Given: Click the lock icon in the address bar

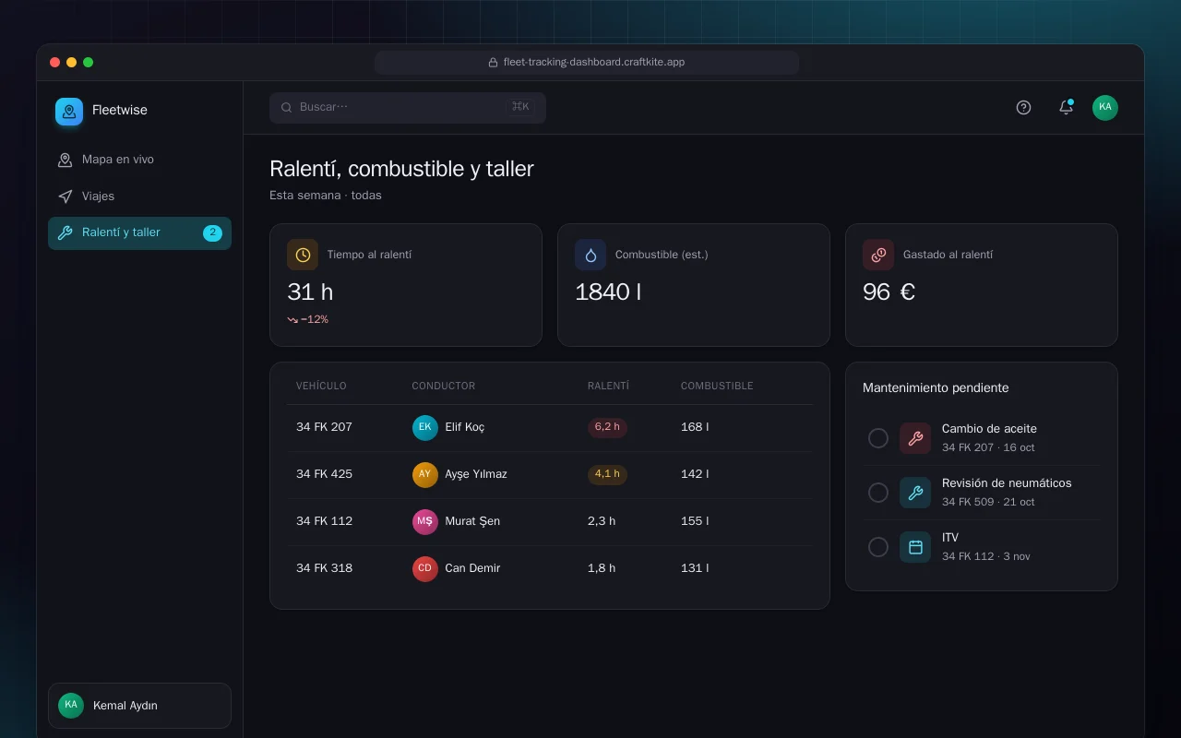Looking at the screenshot, I should click(x=494, y=63).
